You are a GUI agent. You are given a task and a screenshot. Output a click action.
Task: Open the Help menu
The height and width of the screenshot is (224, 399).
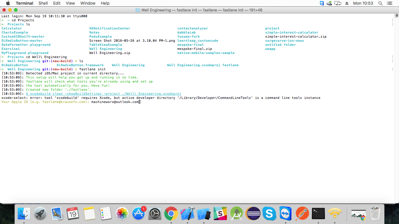point(105,3)
